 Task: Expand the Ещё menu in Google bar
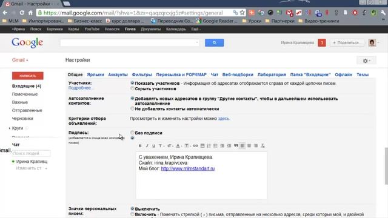pyautogui.click(x=196, y=29)
